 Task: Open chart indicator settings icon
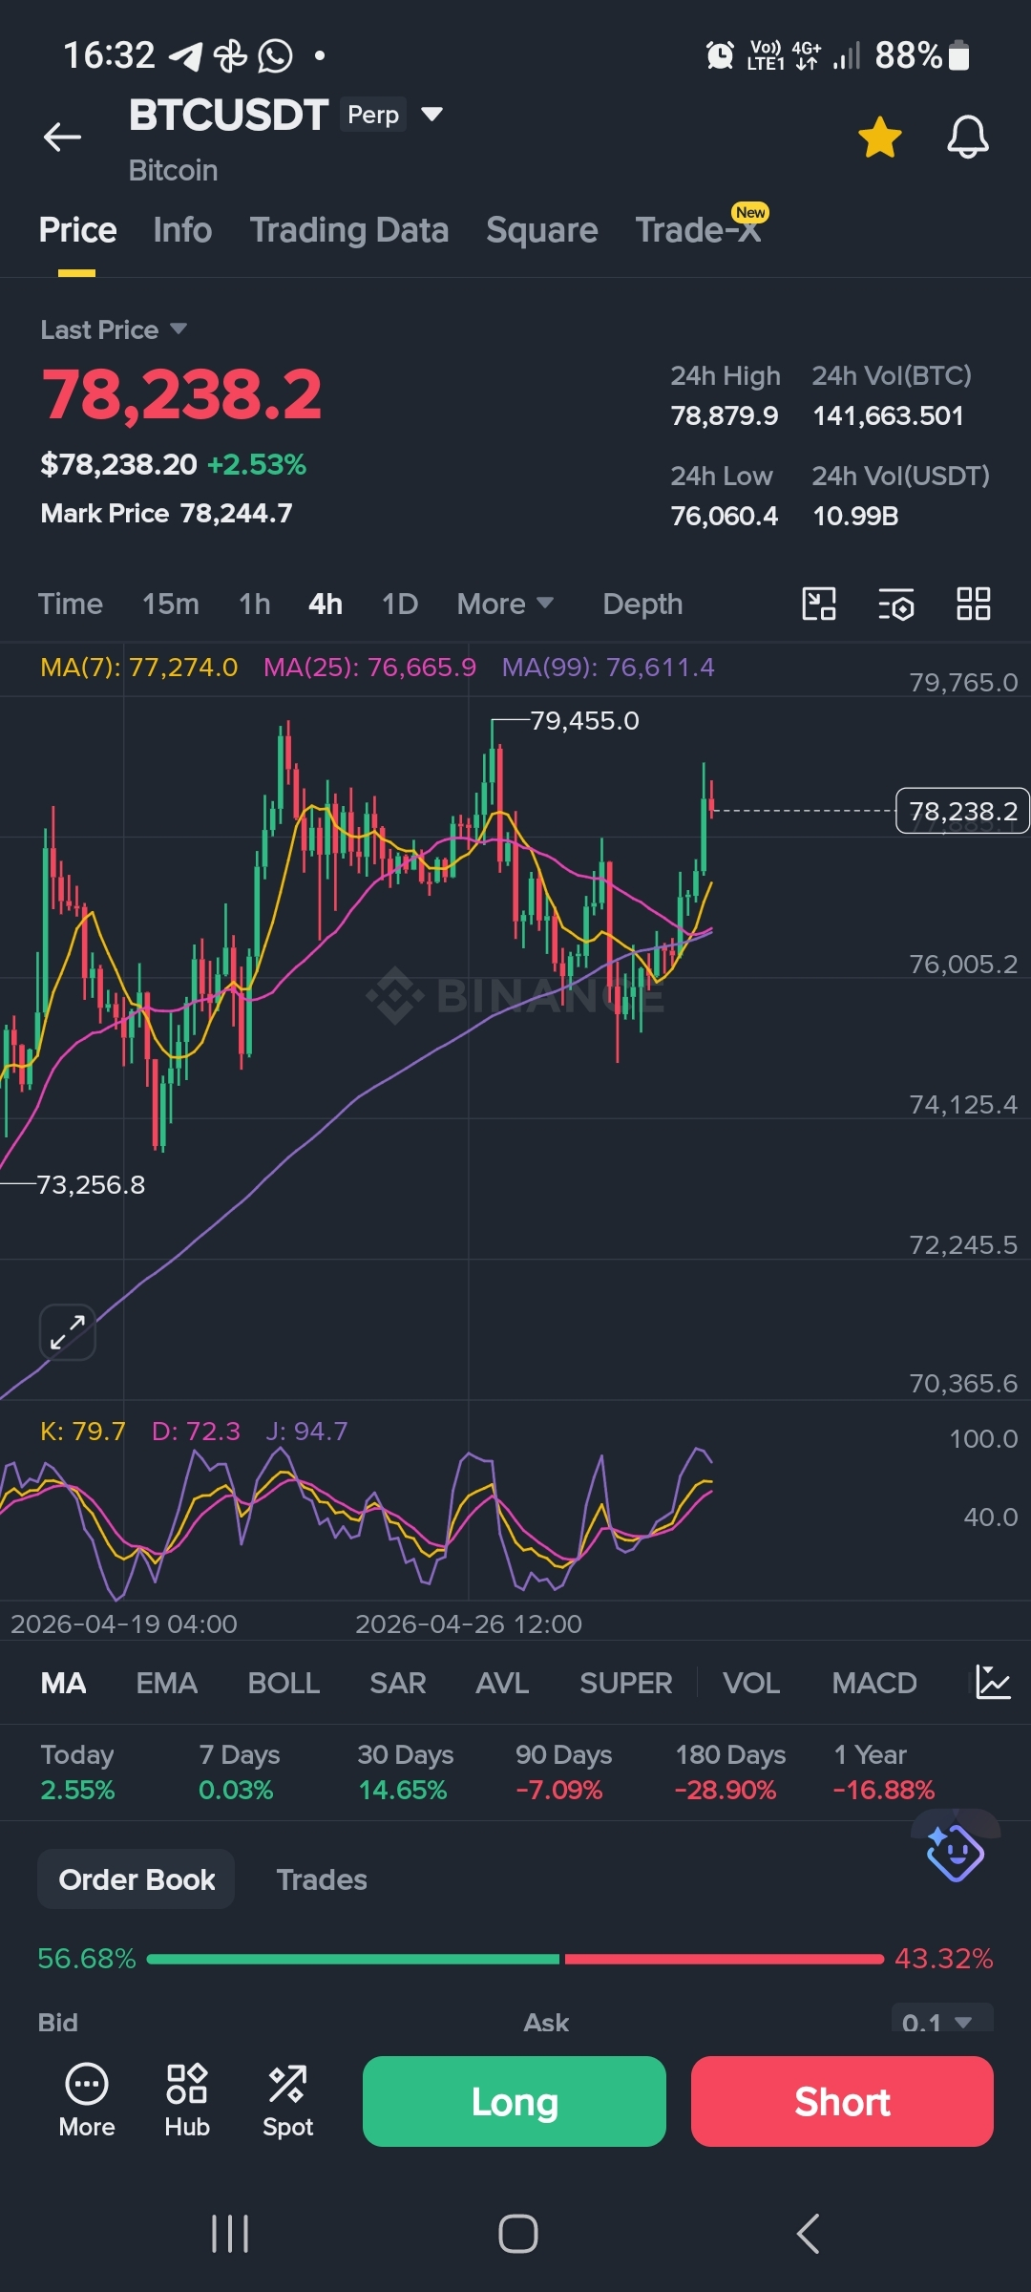click(x=895, y=604)
